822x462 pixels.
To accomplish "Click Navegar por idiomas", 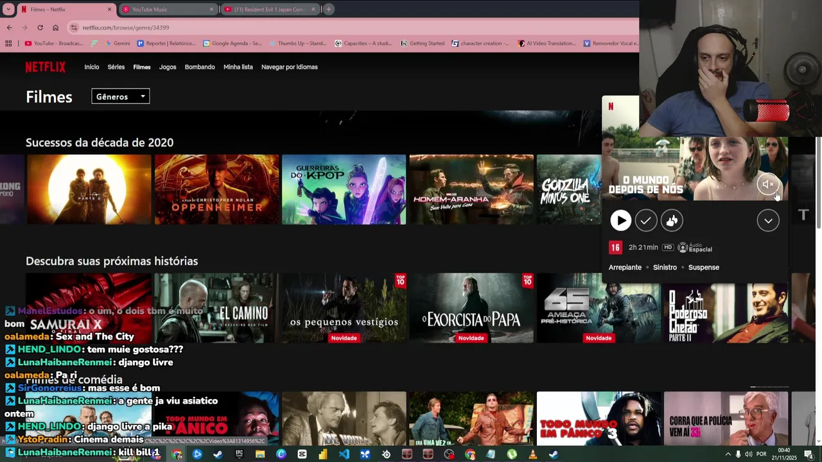I will 290,67.
